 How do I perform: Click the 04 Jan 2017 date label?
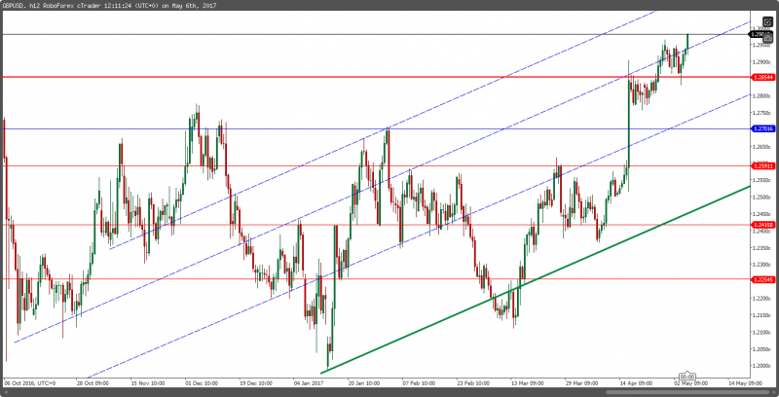(309, 383)
